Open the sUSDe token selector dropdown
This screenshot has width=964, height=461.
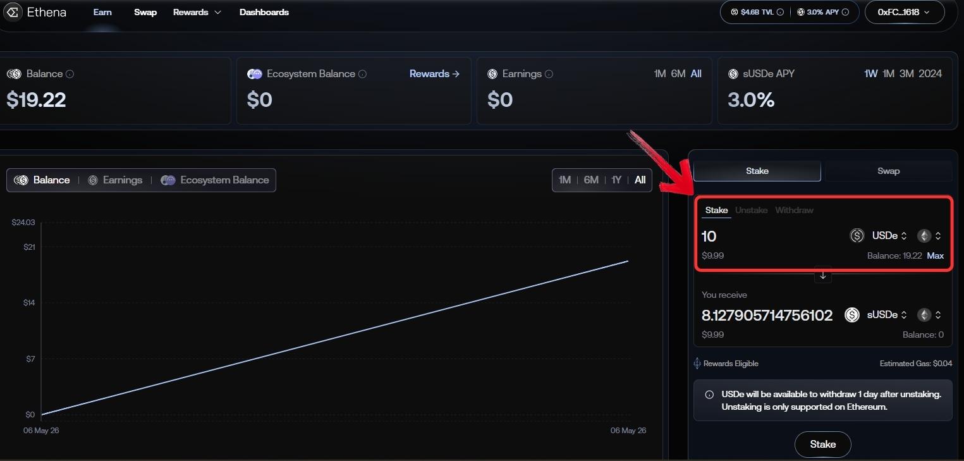[888, 315]
